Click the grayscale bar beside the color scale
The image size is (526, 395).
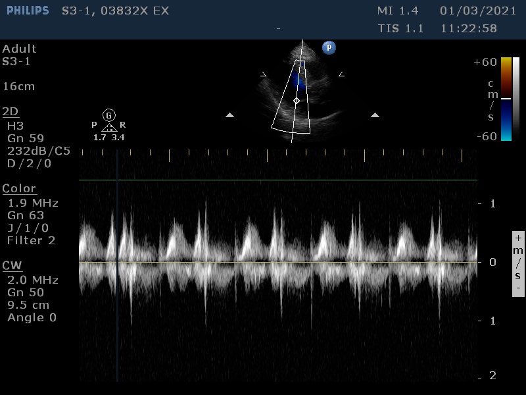516,99
